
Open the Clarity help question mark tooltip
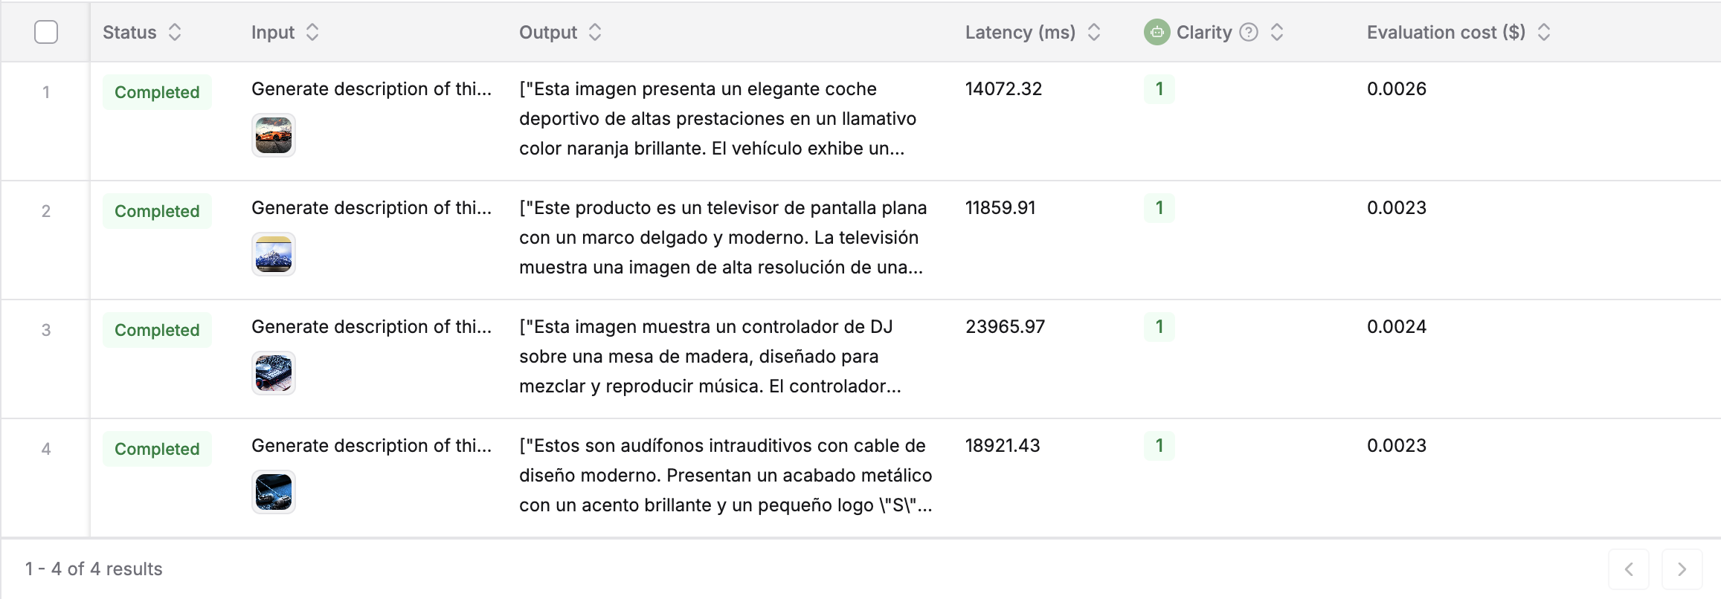click(x=1249, y=32)
